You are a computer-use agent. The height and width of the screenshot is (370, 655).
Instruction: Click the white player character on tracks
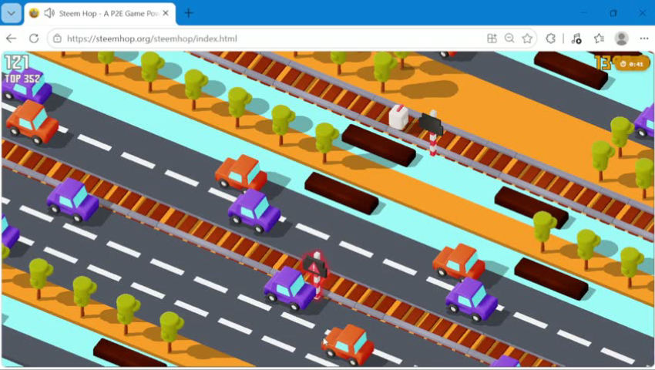[398, 116]
